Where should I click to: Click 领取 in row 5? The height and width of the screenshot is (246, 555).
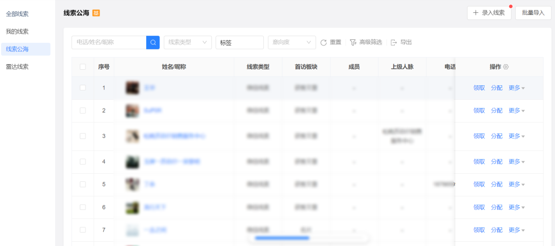point(479,184)
